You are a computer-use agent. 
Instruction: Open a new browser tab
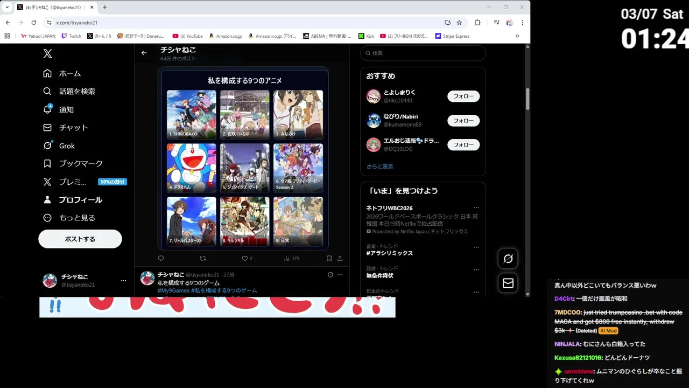[104, 7]
